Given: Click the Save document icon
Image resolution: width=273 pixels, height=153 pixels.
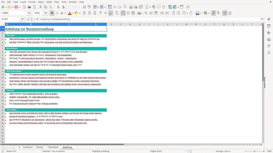Looking at the screenshot, I should click(16, 7).
